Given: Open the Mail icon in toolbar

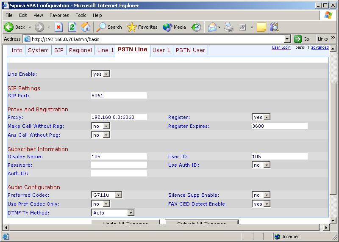Looking at the screenshot, I should [x=212, y=27].
